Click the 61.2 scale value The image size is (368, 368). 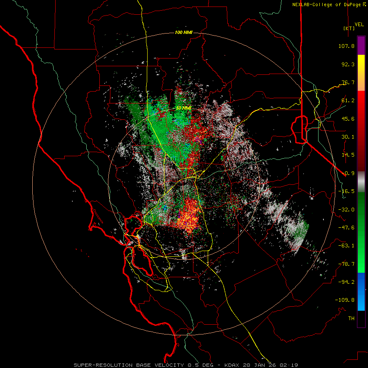348,101
